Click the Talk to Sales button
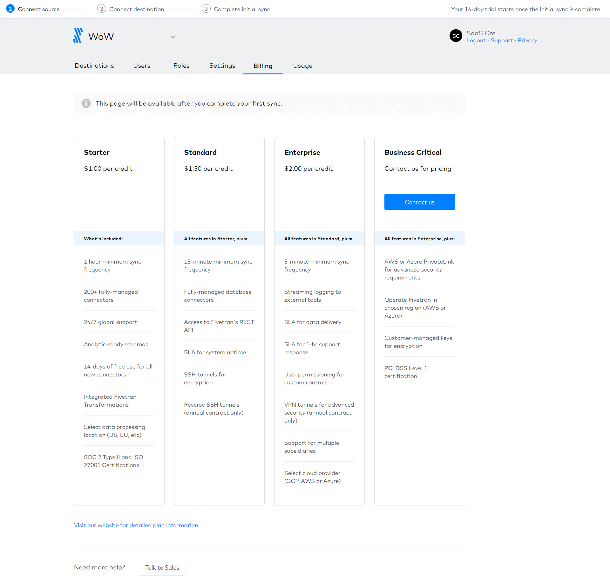Image resolution: width=610 pixels, height=585 pixels. (x=162, y=568)
